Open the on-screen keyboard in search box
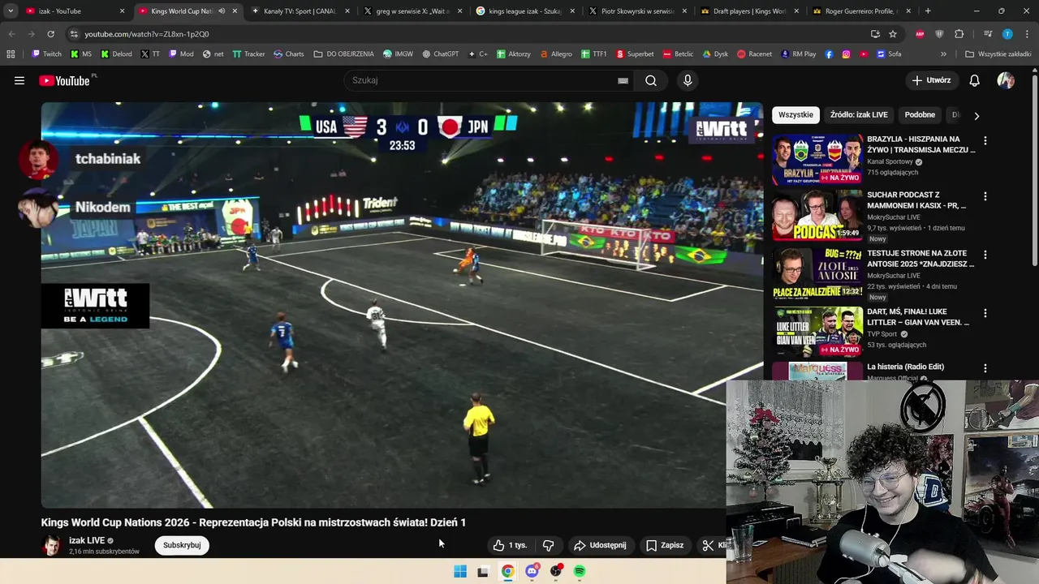Image resolution: width=1039 pixels, height=584 pixels. point(623,80)
